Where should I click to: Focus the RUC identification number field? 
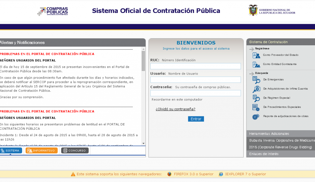click(x=195, y=66)
